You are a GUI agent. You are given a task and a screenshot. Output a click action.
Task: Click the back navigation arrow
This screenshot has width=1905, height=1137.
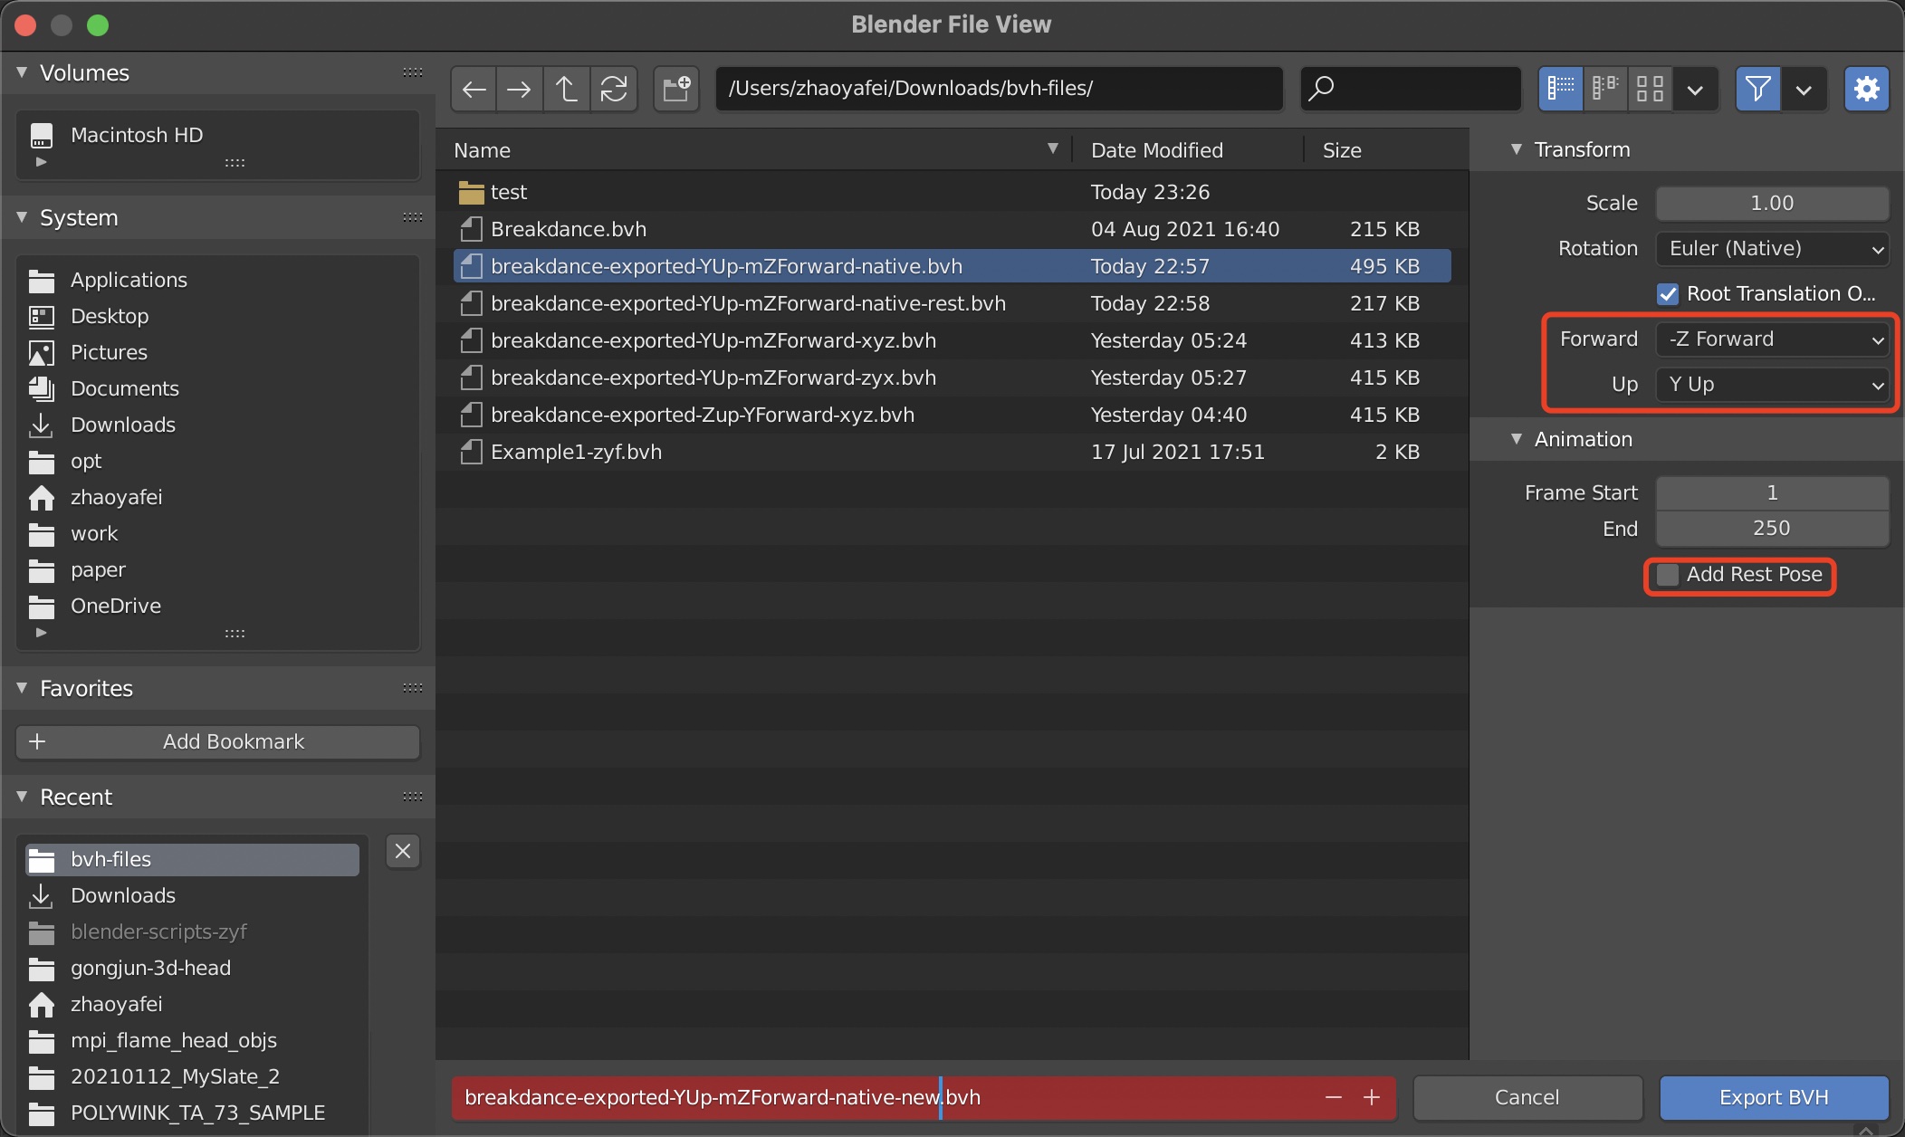point(474,89)
